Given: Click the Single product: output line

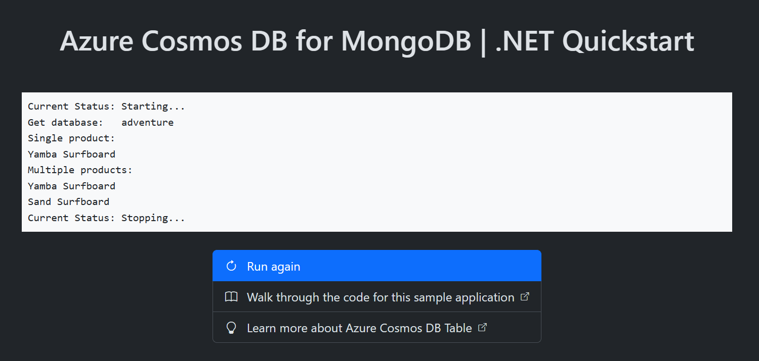Looking at the screenshot, I should (71, 138).
